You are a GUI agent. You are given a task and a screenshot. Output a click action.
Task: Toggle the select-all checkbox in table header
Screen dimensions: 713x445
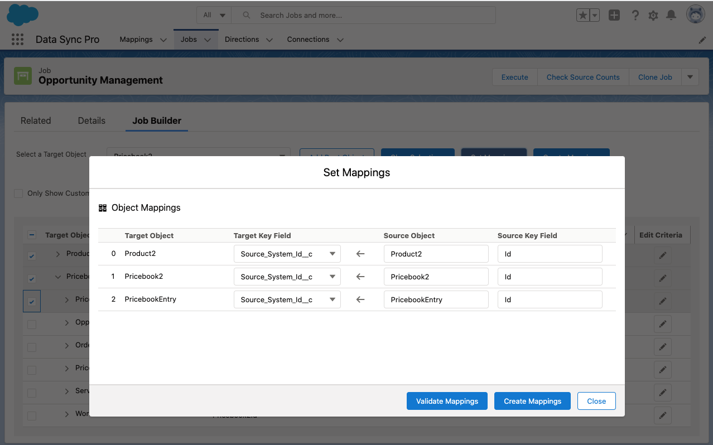click(32, 235)
